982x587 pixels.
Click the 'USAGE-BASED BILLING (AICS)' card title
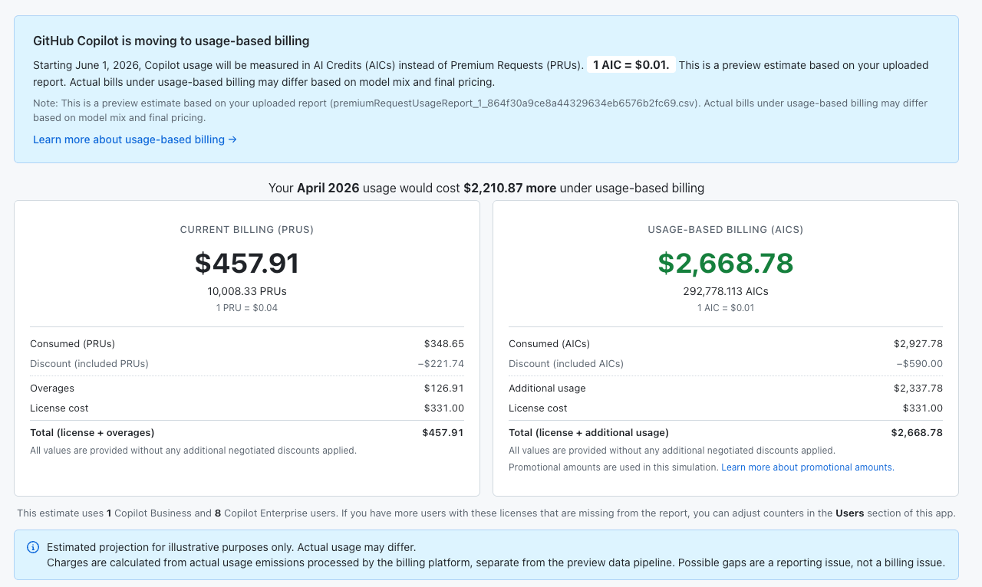click(x=726, y=230)
